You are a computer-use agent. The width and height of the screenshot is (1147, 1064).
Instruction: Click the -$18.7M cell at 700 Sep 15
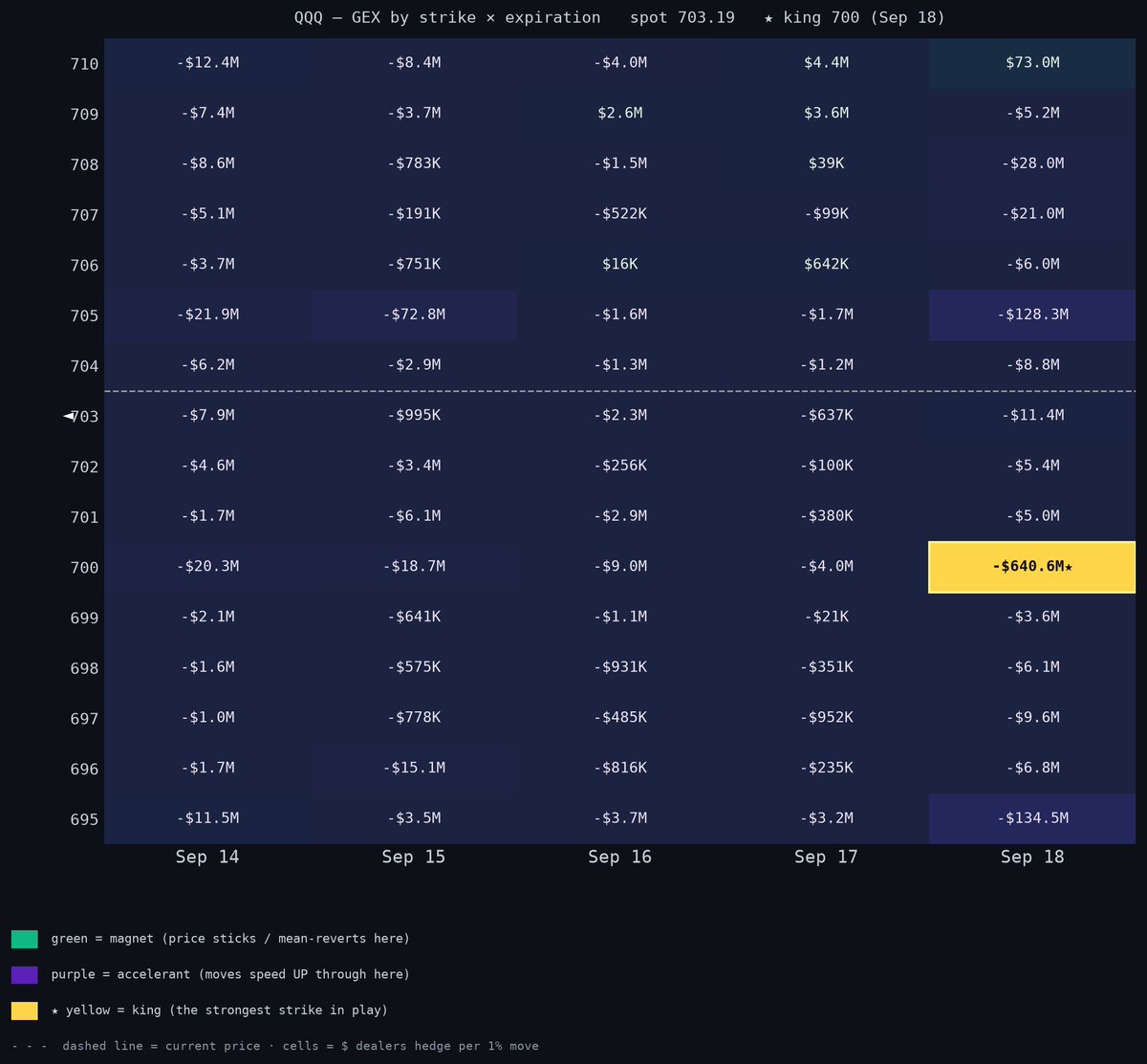[x=414, y=567]
